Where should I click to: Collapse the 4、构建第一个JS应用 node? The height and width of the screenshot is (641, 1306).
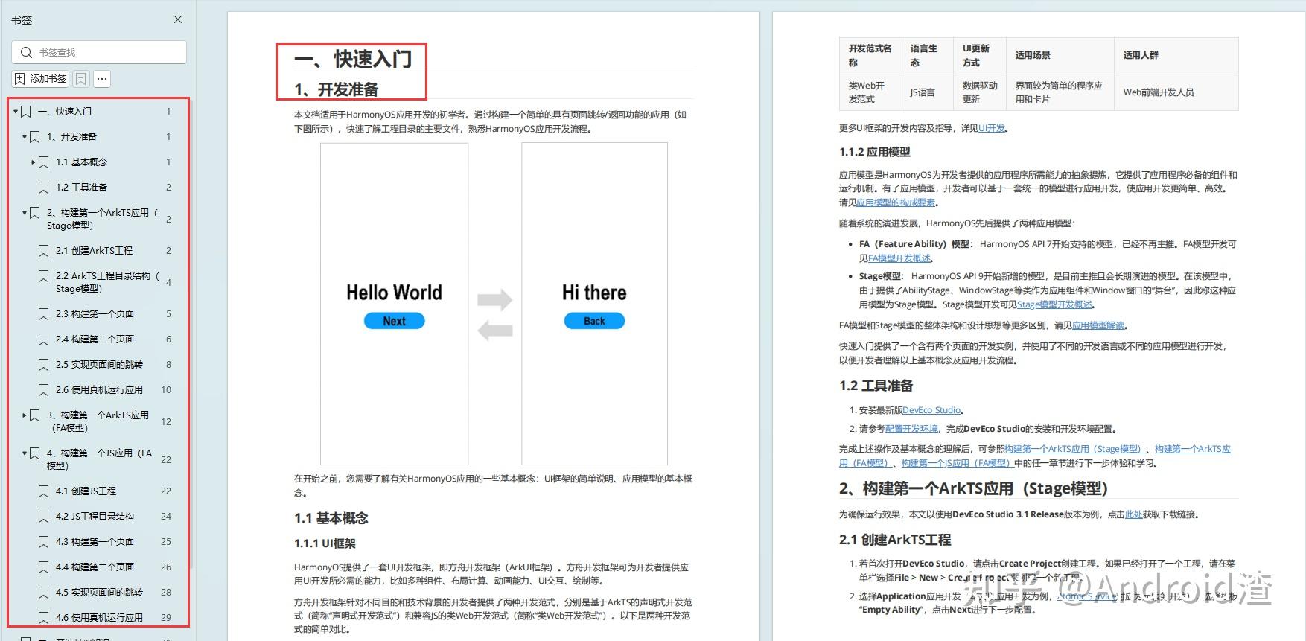25,453
